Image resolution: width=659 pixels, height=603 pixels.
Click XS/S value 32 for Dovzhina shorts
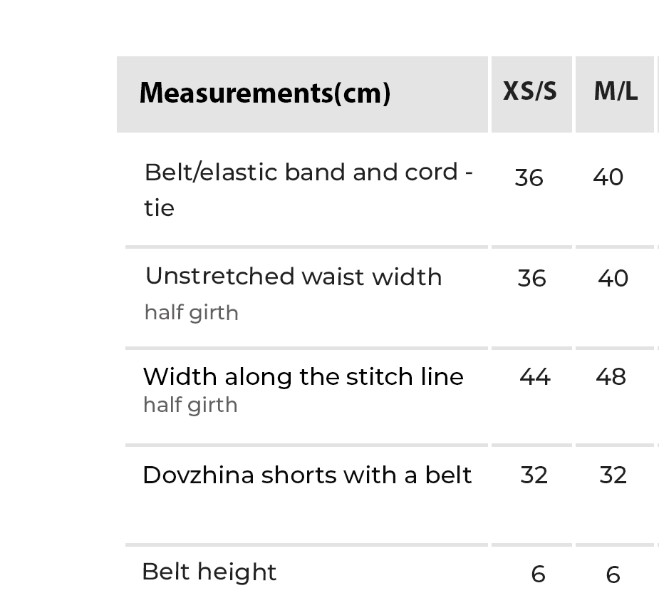coord(534,475)
